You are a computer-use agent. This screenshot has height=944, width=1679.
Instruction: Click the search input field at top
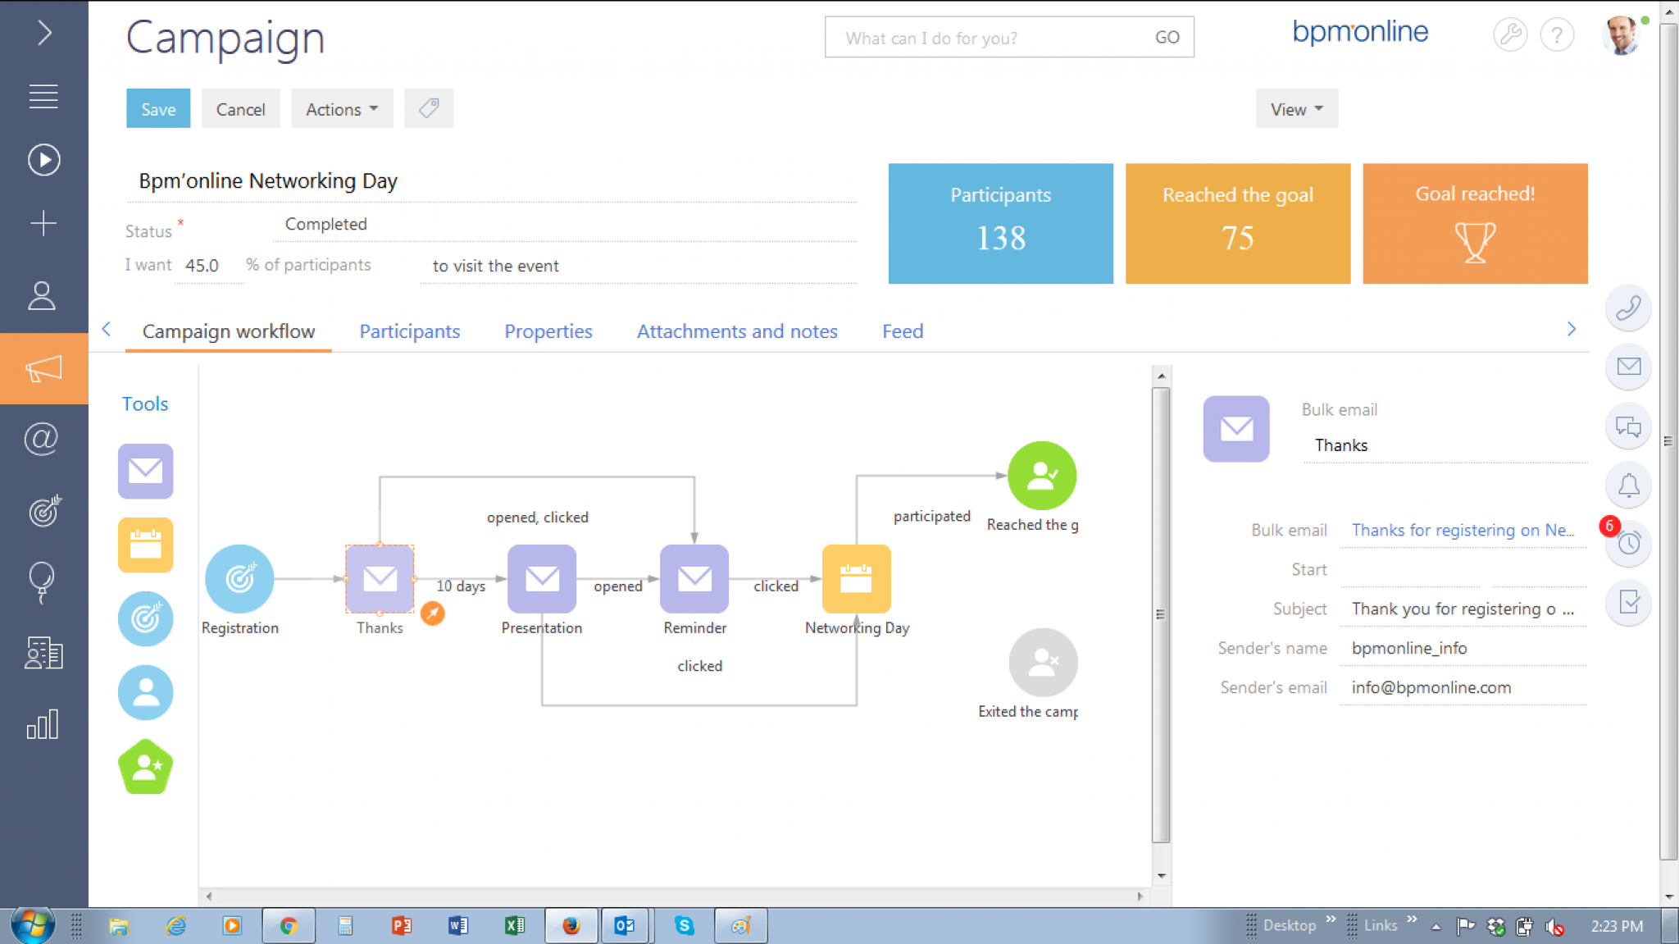point(994,37)
